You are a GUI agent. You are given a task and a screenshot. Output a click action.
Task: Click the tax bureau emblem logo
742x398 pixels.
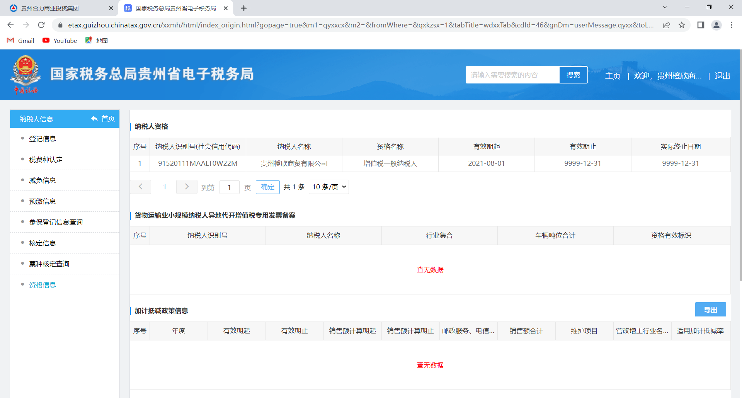click(x=26, y=74)
